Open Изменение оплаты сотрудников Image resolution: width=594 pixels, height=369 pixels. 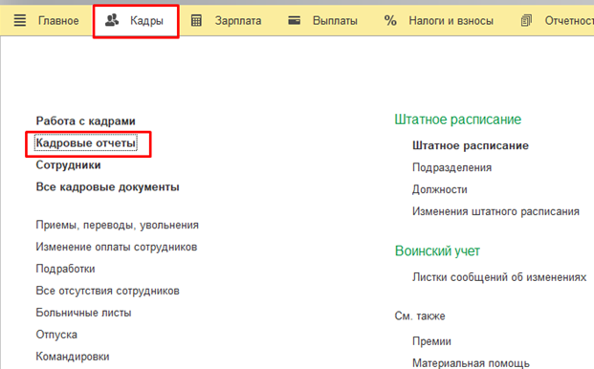[x=117, y=247]
